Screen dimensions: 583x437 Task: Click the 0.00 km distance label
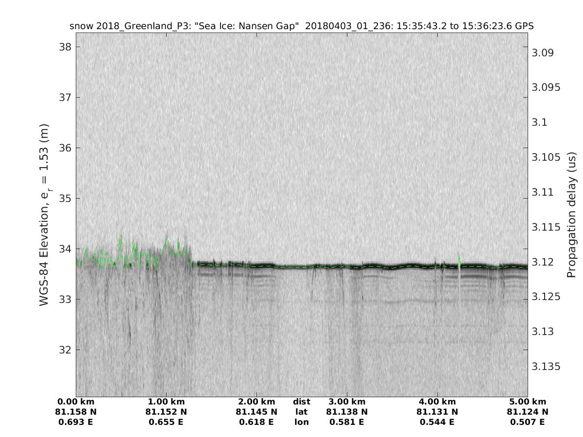76,402
